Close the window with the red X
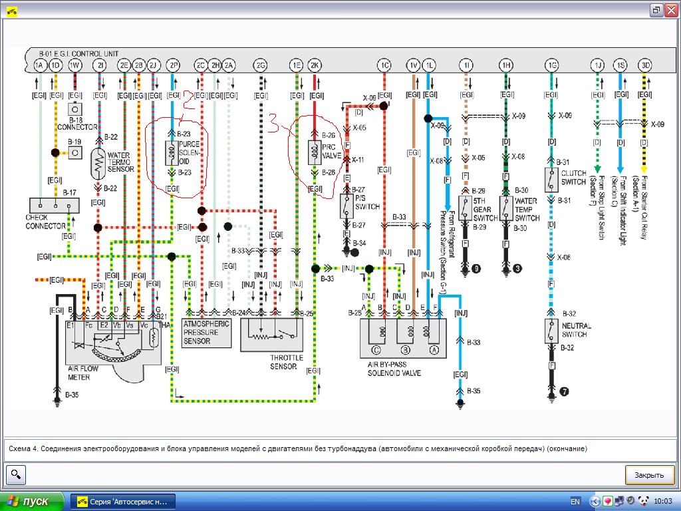The image size is (681, 511). 671,10
